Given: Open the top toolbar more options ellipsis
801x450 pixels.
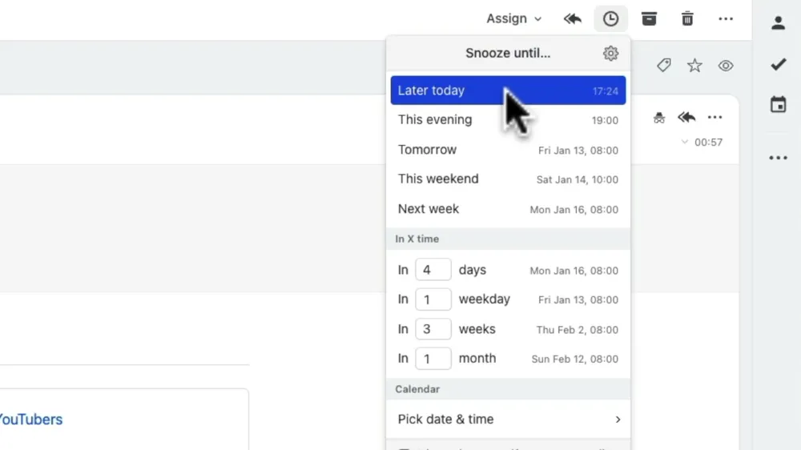Looking at the screenshot, I should pyautogui.click(x=726, y=18).
